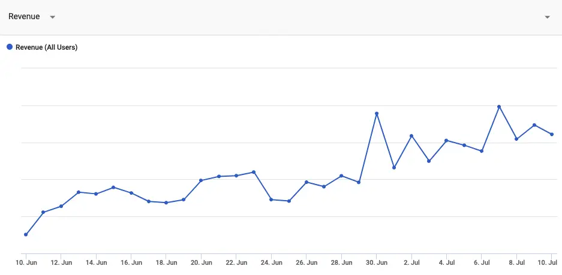Screen dimensions: 562x275
Task: Click the 20. Jun data point
Action: pos(201,180)
